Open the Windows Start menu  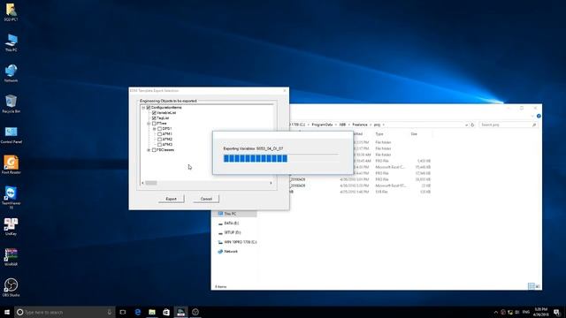tap(7, 312)
